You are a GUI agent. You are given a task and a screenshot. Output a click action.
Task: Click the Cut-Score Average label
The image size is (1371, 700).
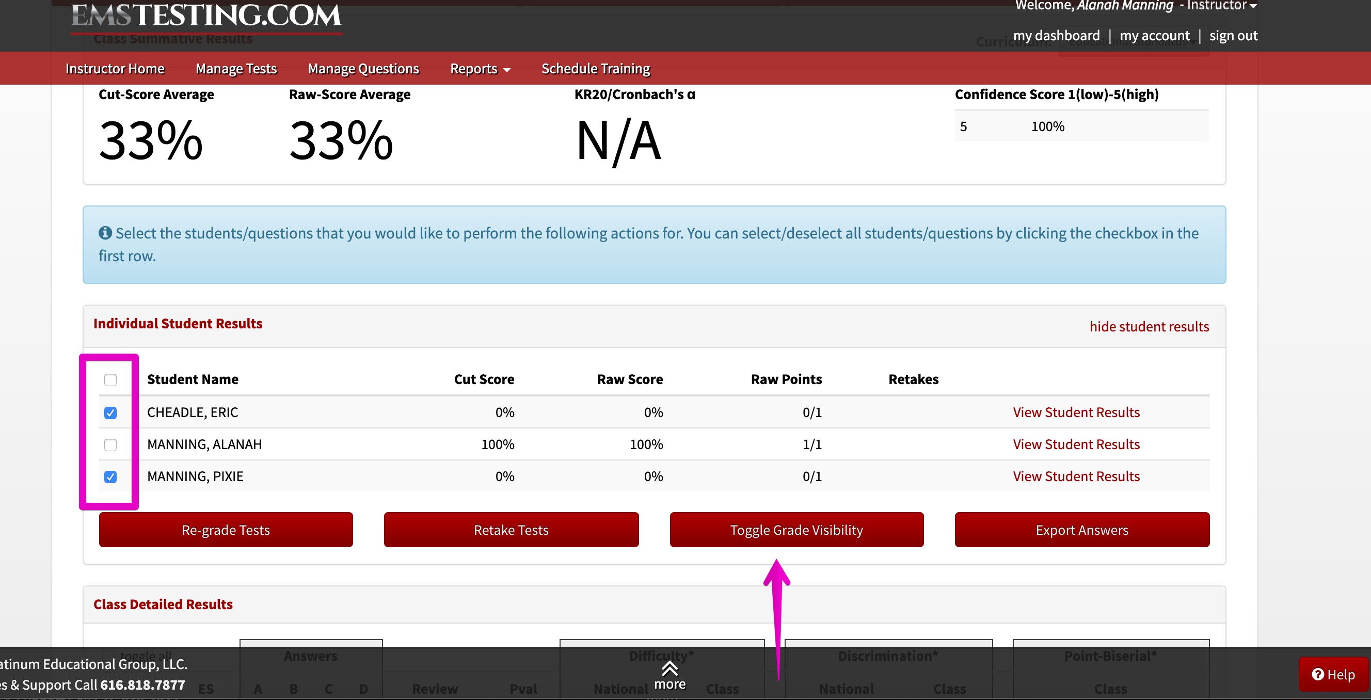156,94
